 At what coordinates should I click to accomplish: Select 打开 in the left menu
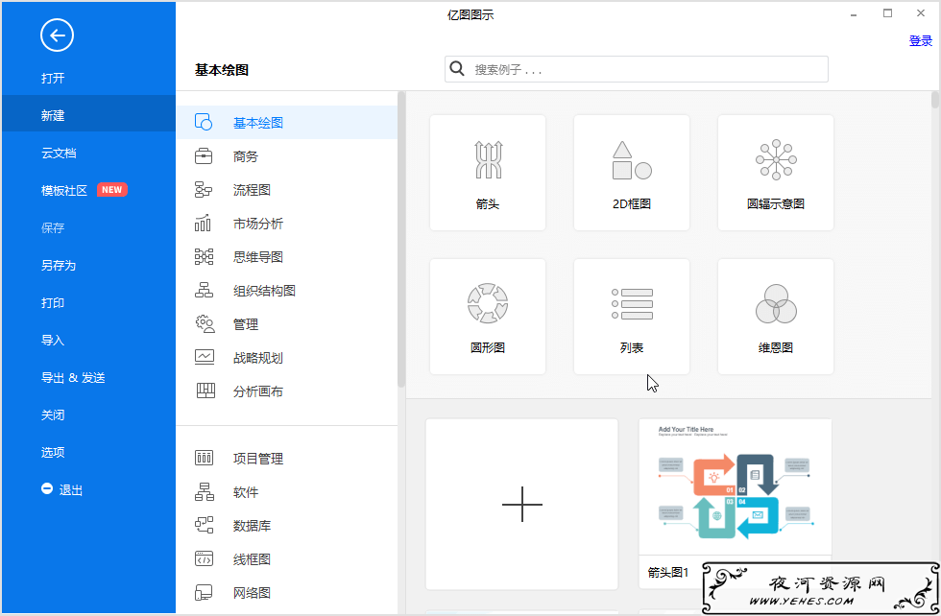click(53, 78)
